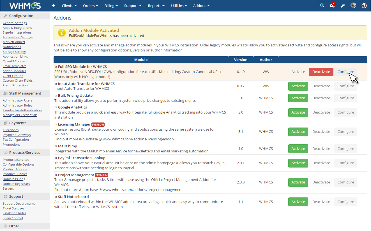Screen dimensions: 371x231
Task: Open Manage API Credentials link
Action: coord(20,115)
